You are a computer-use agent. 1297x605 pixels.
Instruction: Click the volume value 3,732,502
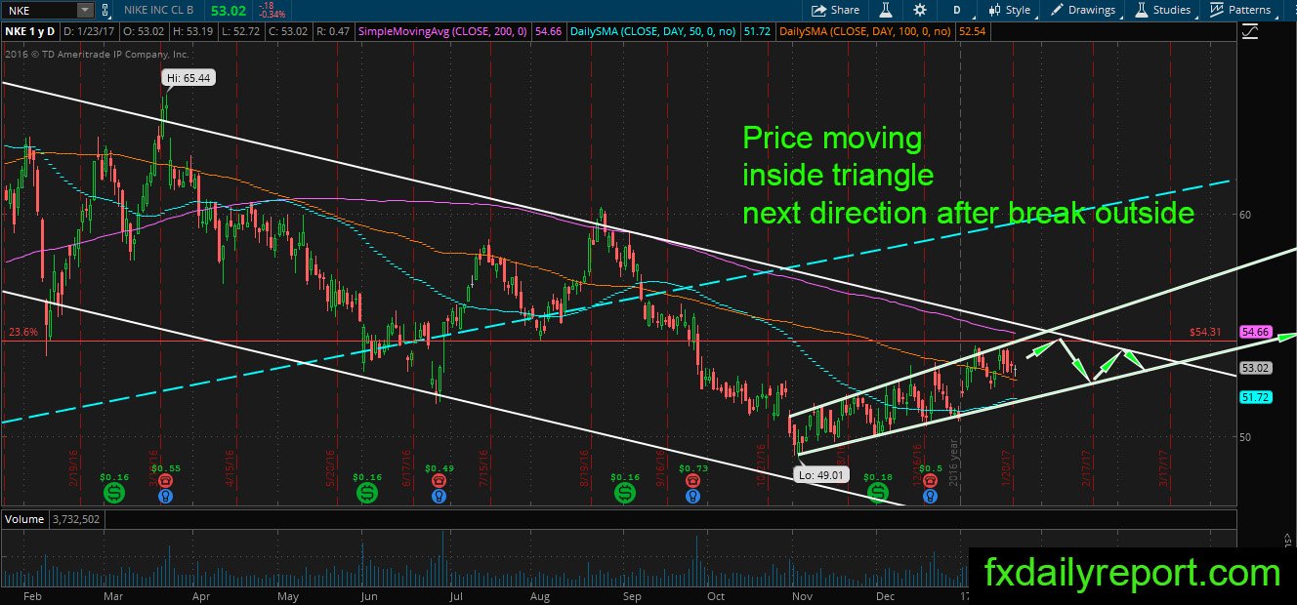(x=74, y=520)
